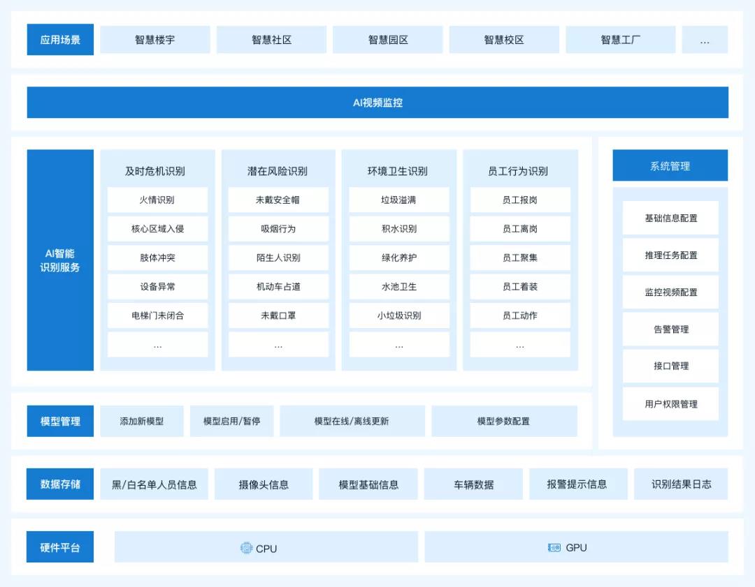Select the 应用场景 label block
Screen dimensions: 755x587
click(60, 39)
